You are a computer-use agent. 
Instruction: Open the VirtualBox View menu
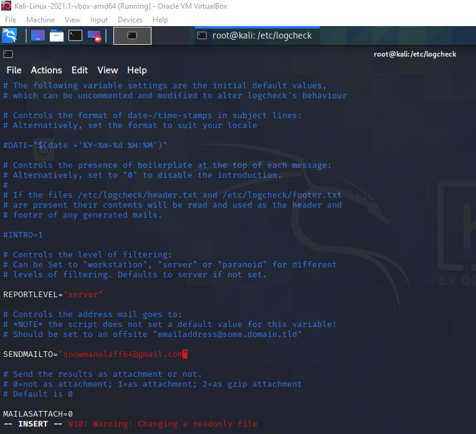72,20
